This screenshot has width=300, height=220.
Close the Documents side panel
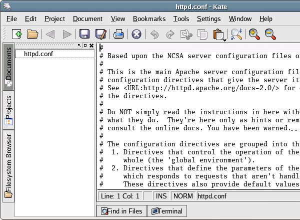91,46
